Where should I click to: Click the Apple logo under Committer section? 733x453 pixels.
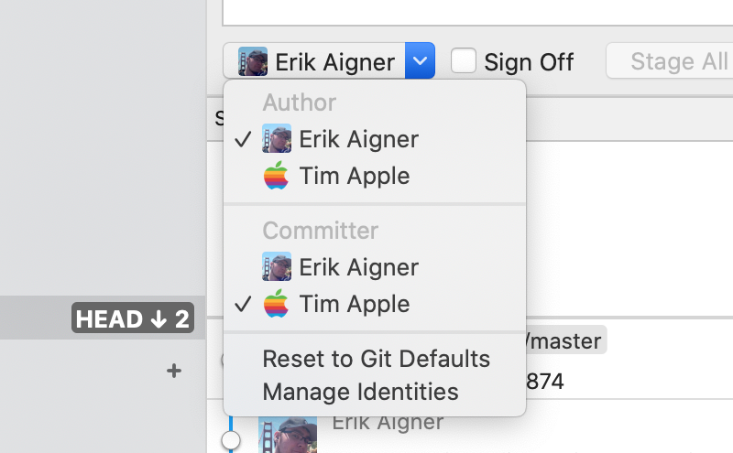pyautogui.click(x=277, y=304)
